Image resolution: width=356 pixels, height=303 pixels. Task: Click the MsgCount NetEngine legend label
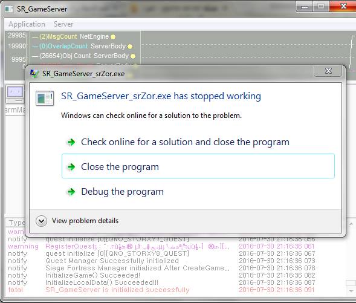click(x=74, y=36)
